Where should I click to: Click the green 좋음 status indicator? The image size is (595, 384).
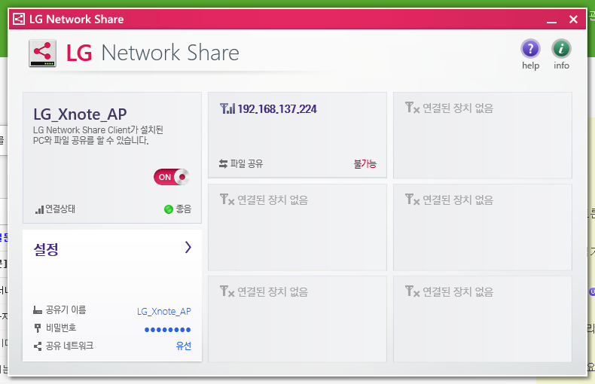(169, 209)
